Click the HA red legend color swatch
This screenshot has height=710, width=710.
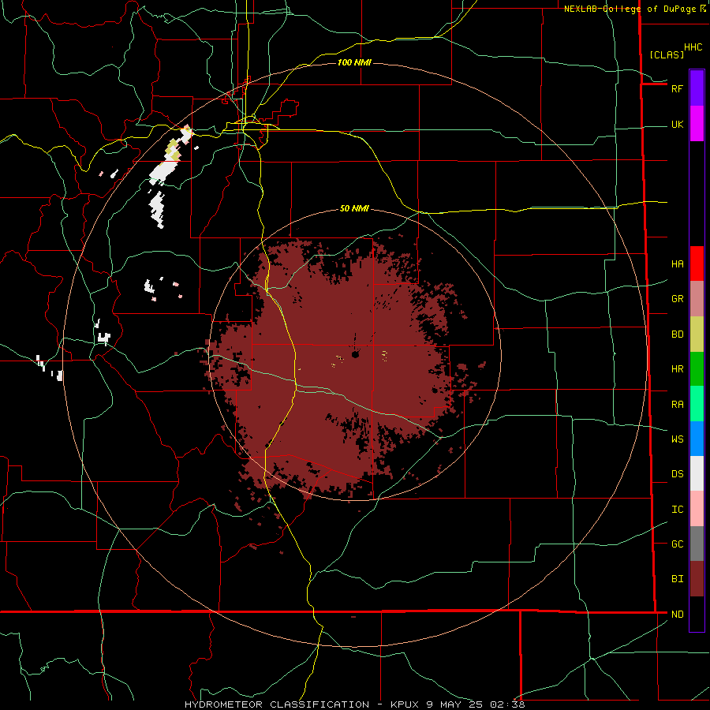(x=697, y=263)
